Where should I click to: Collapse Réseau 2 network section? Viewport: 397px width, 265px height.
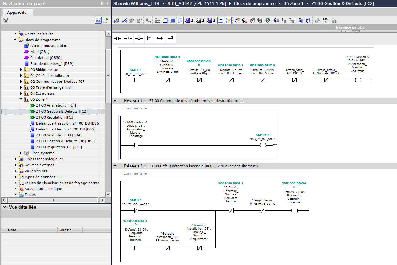tap(115, 101)
